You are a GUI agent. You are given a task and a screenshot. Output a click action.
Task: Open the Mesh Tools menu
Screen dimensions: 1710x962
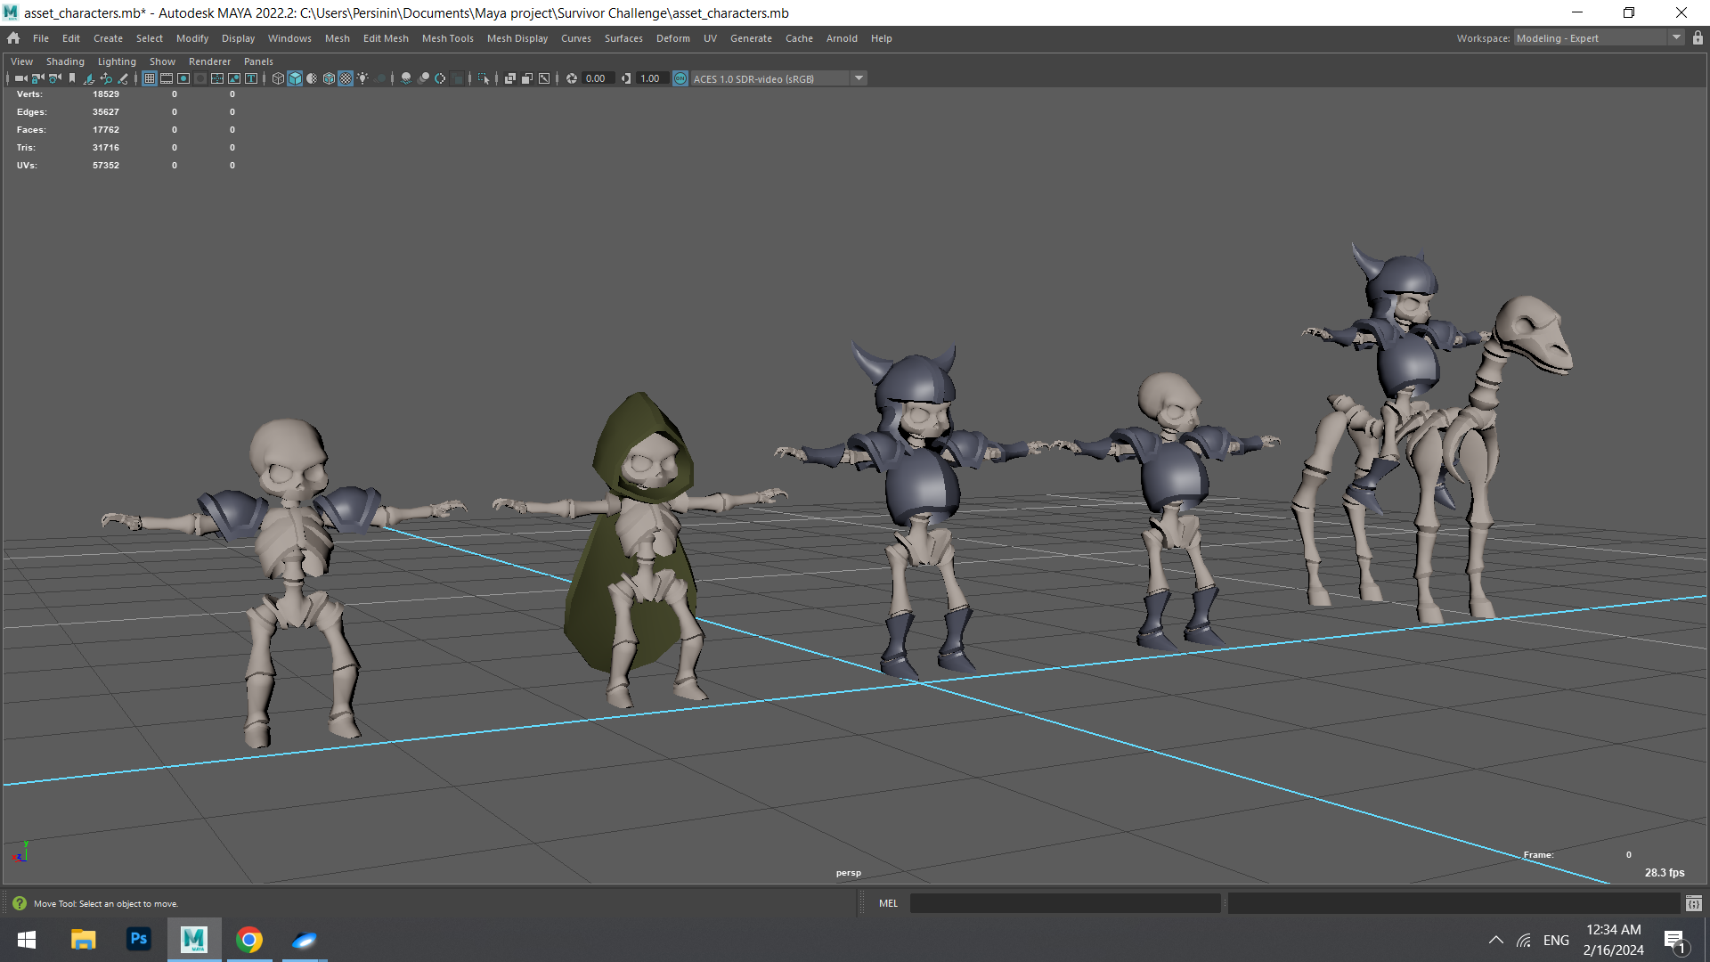447,38
